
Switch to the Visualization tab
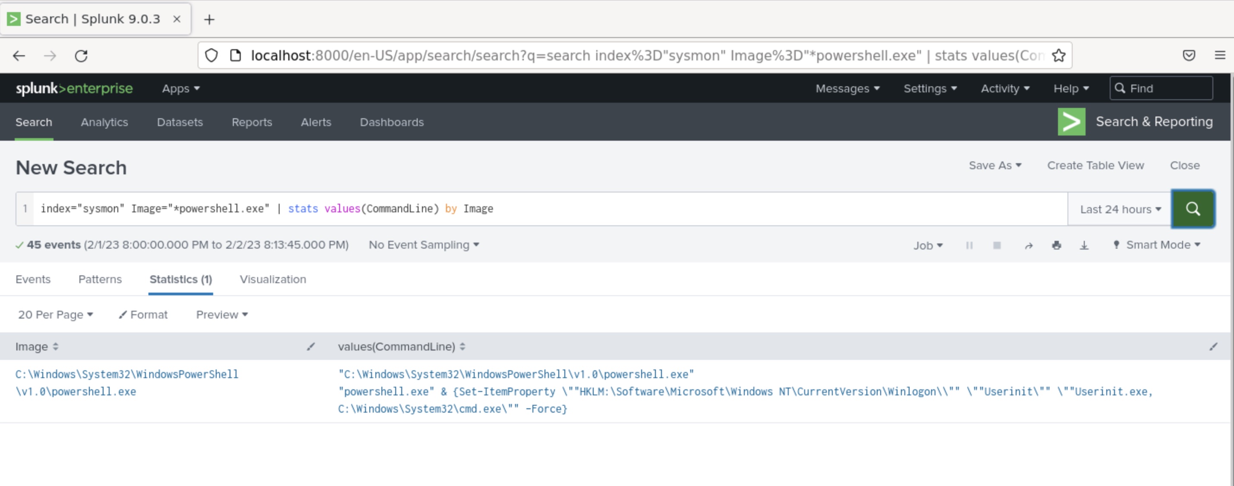pos(273,279)
